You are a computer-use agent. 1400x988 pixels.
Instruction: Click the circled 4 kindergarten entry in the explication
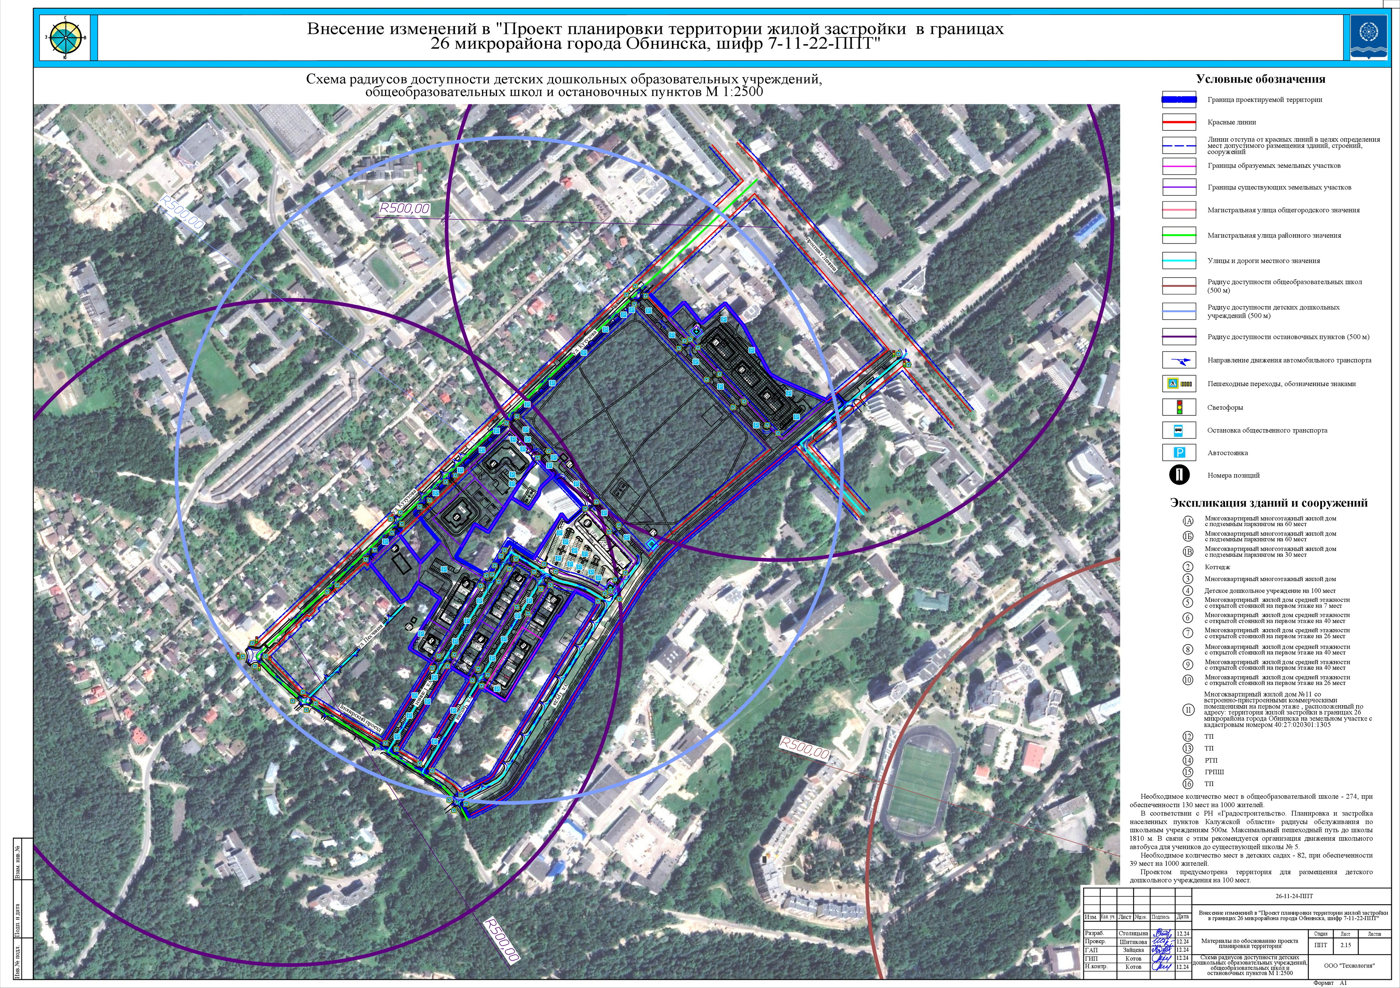tap(1188, 591)
